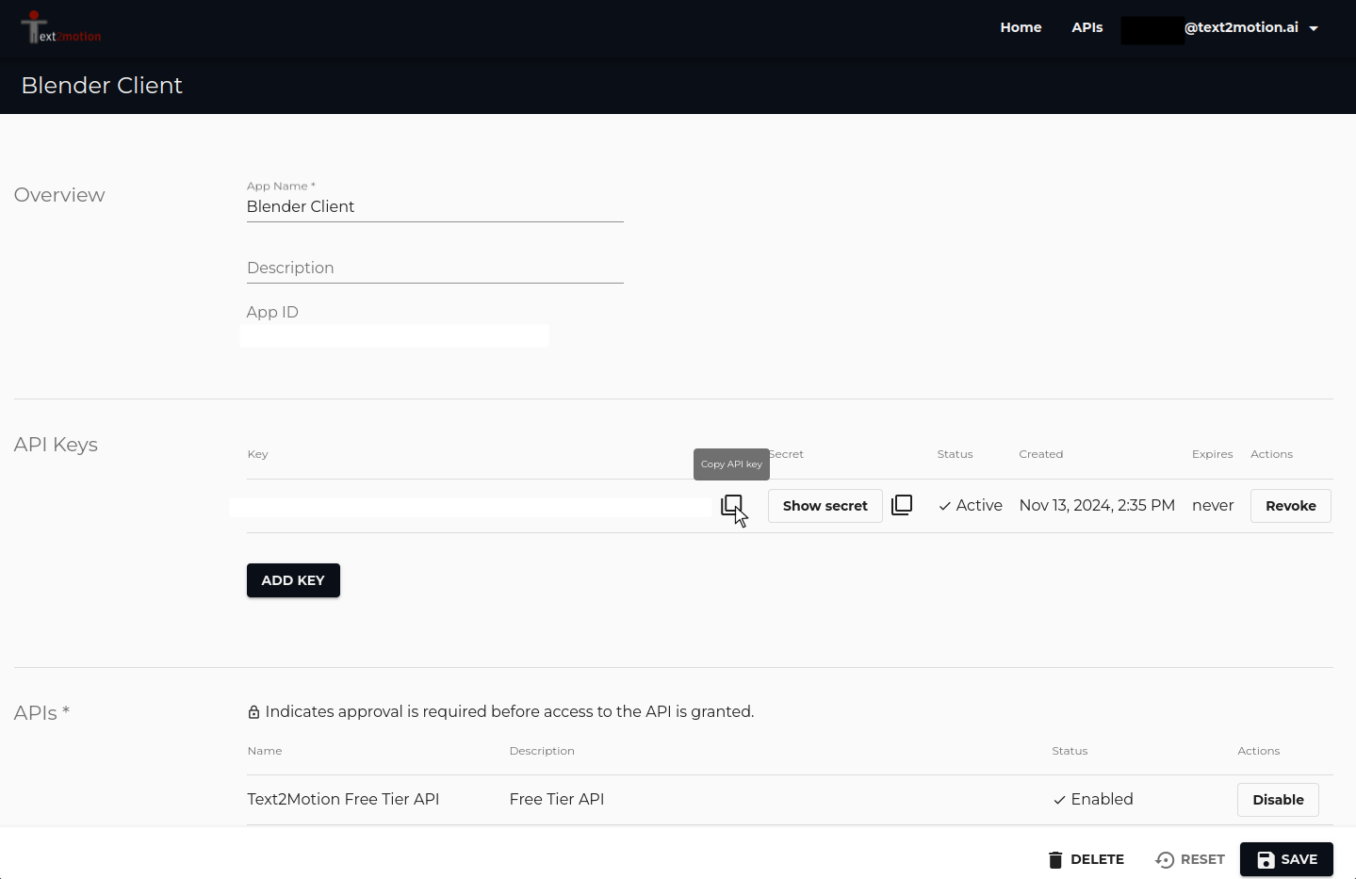The width and height of the screenshot is (1356, 879).
Task: Click the 'Active' status of the key
Action: [970, 506]
